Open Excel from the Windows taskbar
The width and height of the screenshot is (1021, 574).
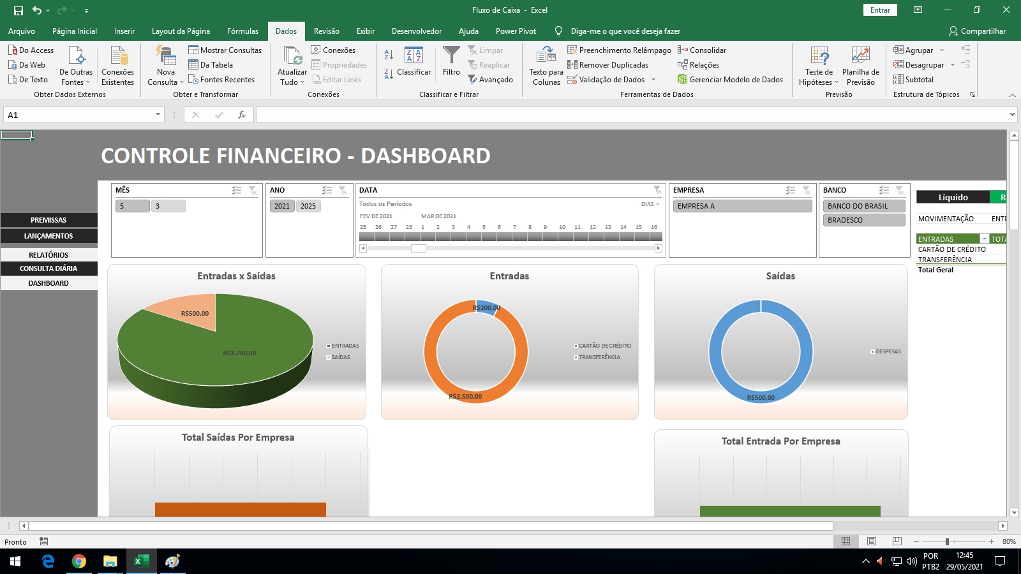click(x=141, y=561)
